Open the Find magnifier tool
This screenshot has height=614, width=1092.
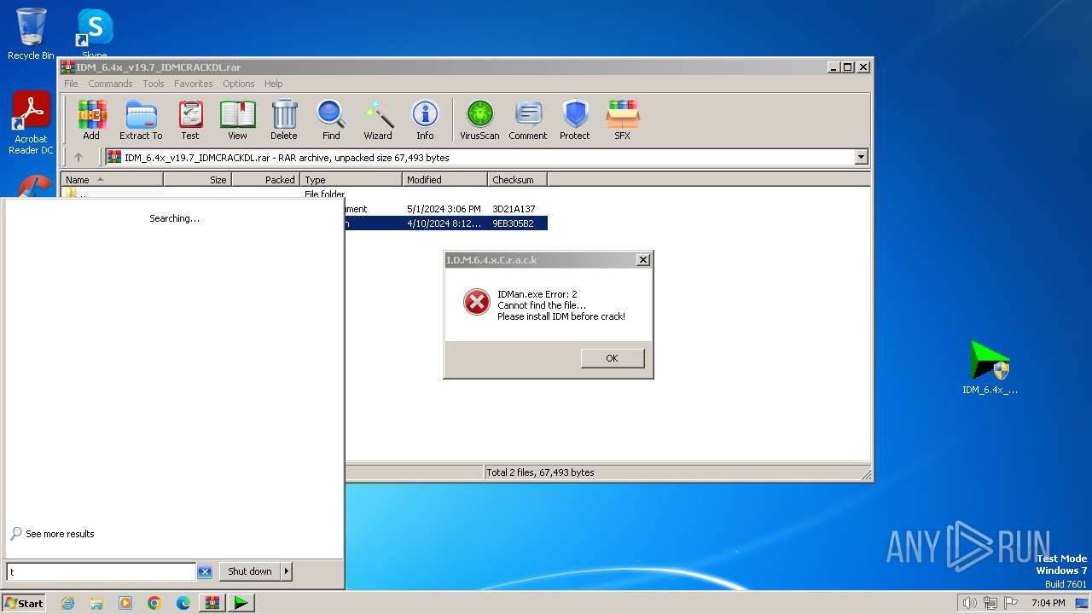tap(331, 119)
